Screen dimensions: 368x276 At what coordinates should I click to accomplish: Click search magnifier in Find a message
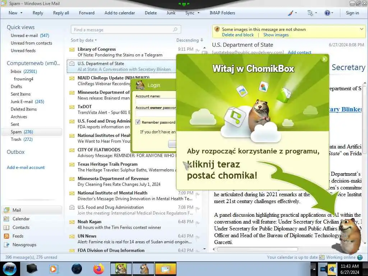click(175, 29)
